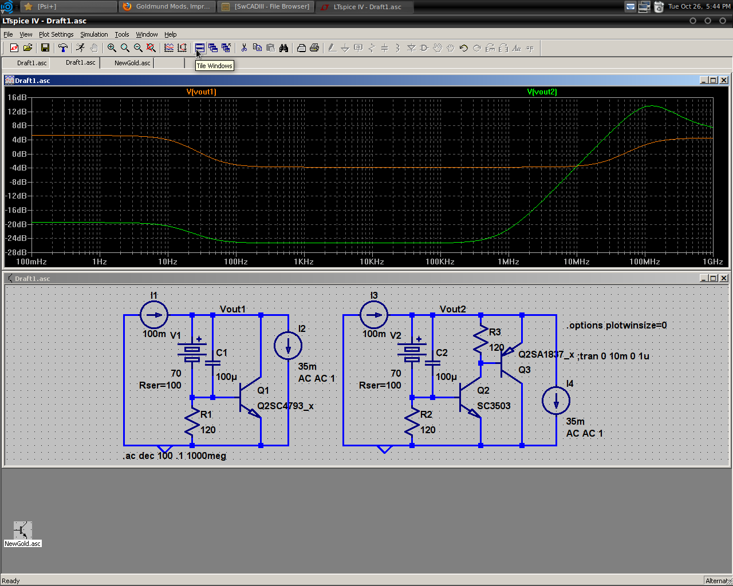The height and width of the screenshot is (586, 733).
Task: Select the Drag closed-hand tool
Action: (451, 48)
